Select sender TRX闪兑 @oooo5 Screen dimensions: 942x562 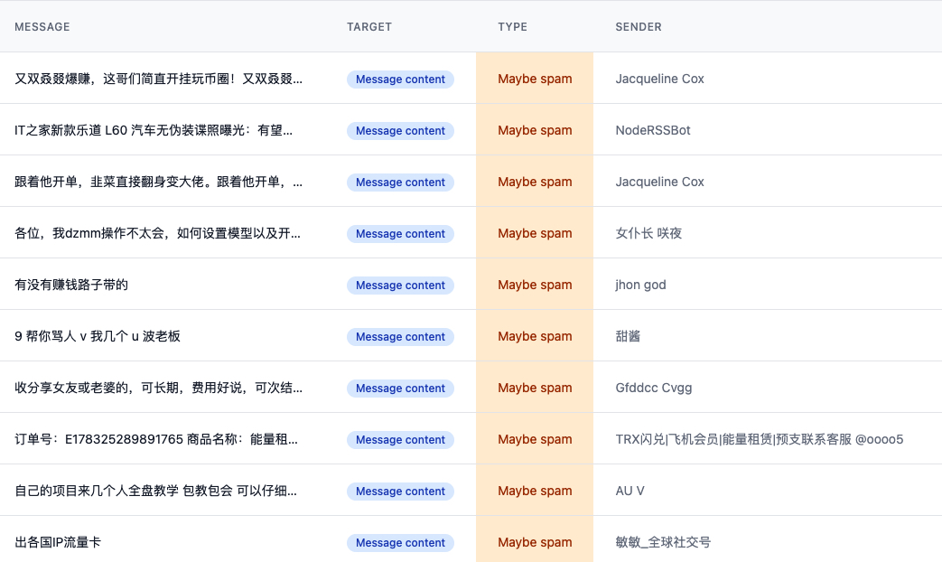tap(760, 439)
